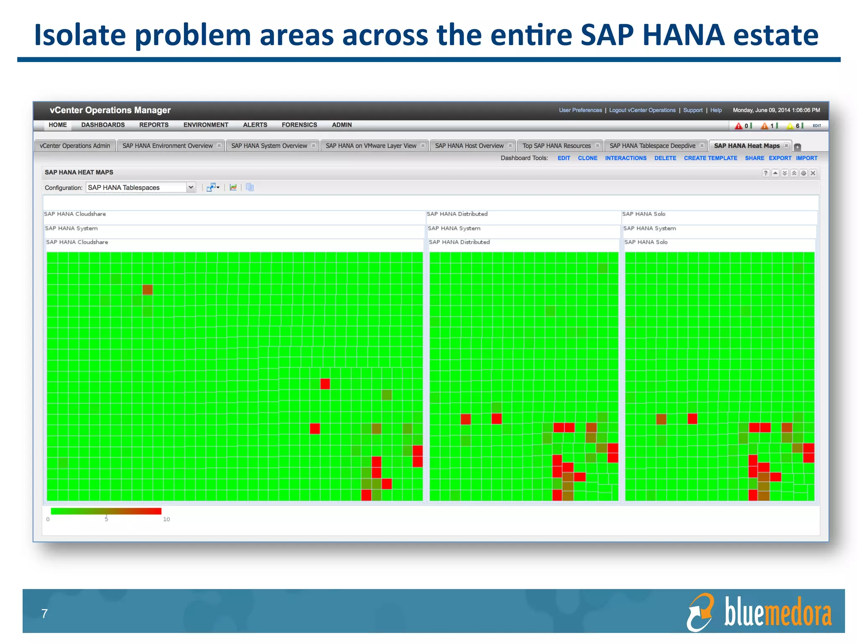Click 'SAP HANA Solo' top group header
The width and height of the screenshot is (858, 643).
tap(644, 214)
